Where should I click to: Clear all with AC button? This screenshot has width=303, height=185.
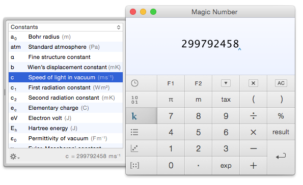(281, 83)
